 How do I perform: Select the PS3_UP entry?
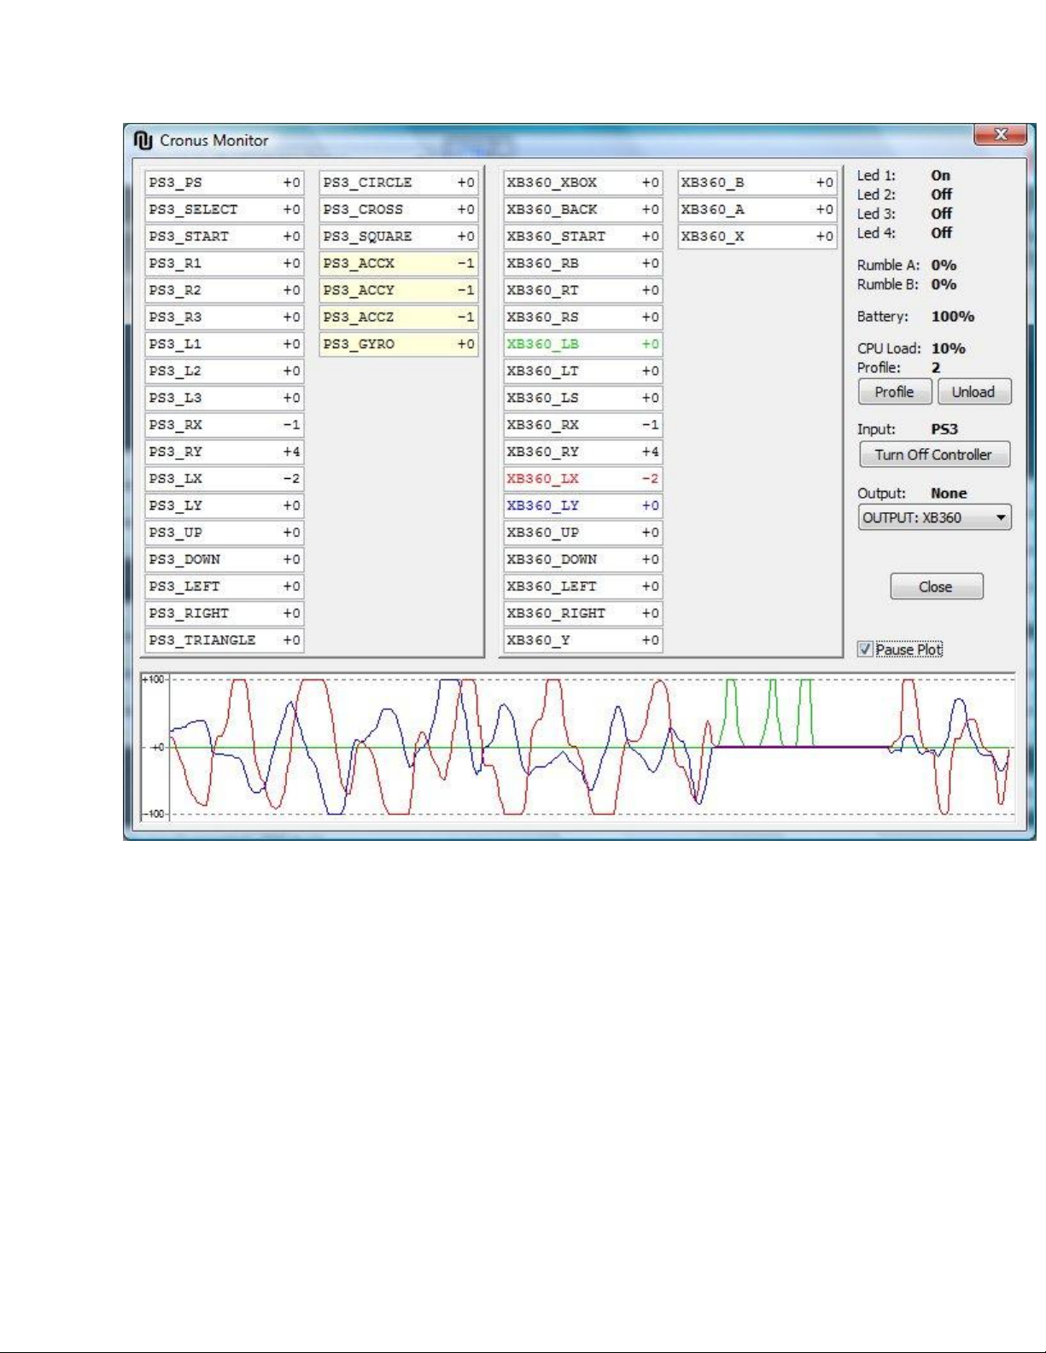point(225,533)
